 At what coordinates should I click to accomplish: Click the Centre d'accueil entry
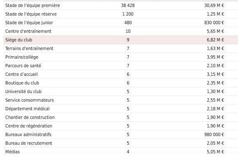[x=121, y=74]
